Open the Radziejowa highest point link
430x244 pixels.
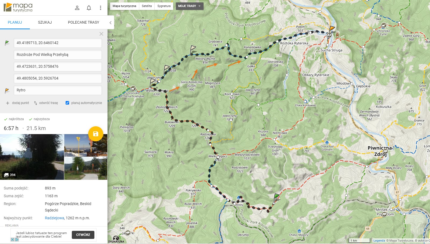55,218
